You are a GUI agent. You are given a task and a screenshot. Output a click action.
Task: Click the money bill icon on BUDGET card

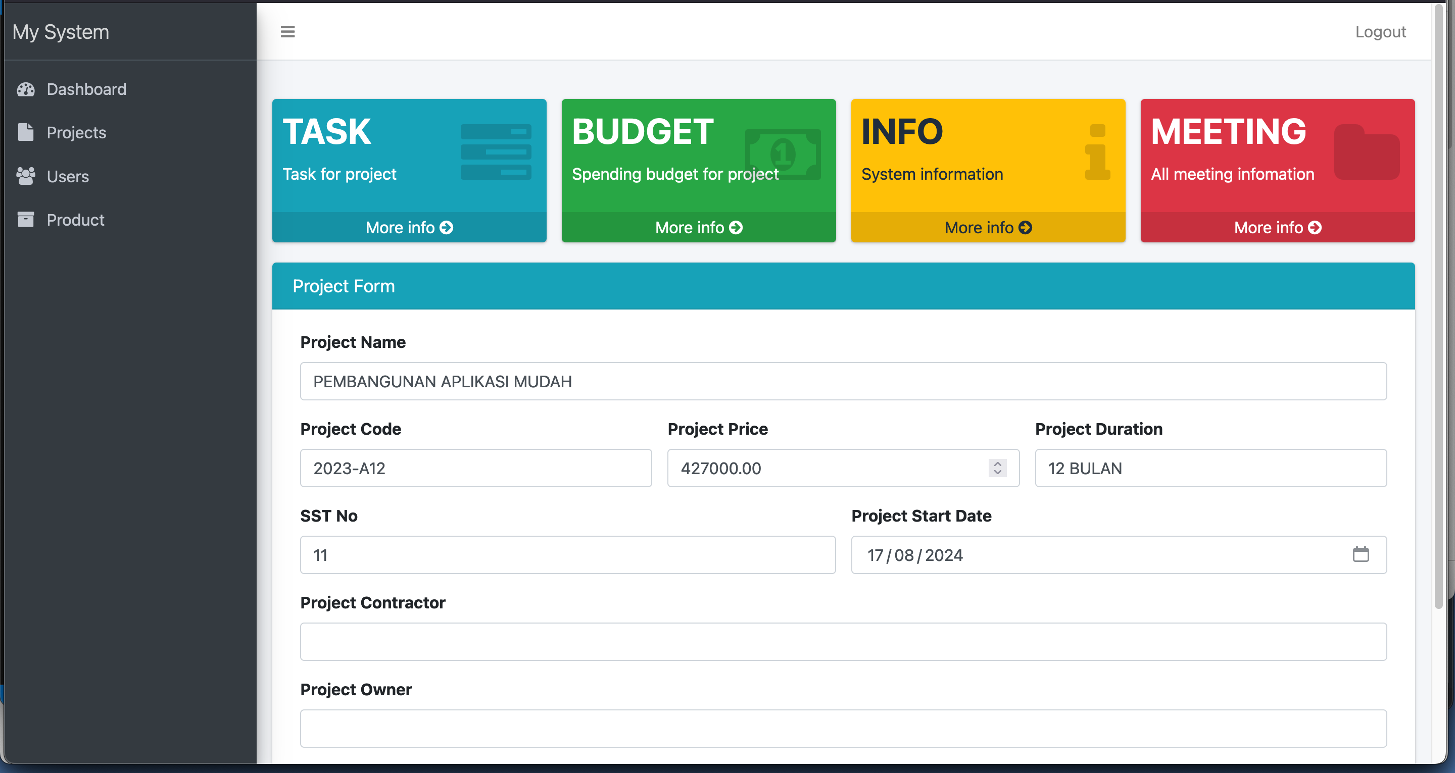(x=782, y=153)
